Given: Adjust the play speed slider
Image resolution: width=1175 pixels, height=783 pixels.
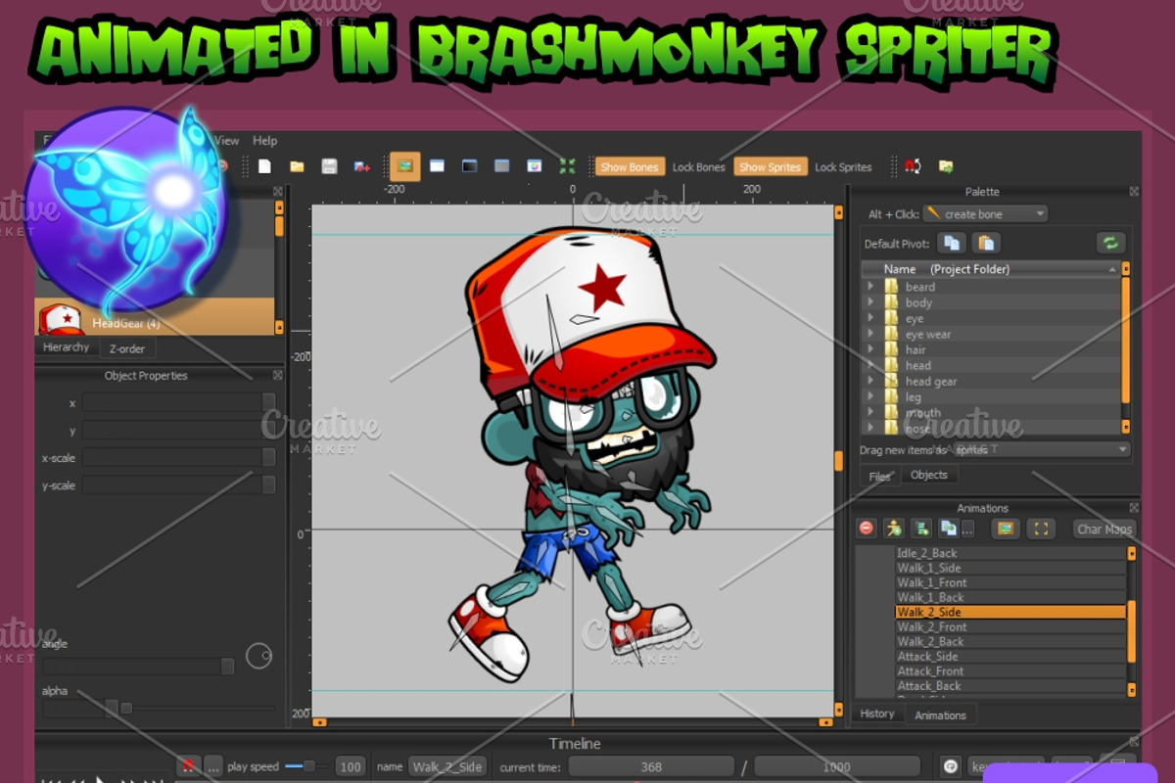Looking at the screenshot, I should [x=307, y=766].
